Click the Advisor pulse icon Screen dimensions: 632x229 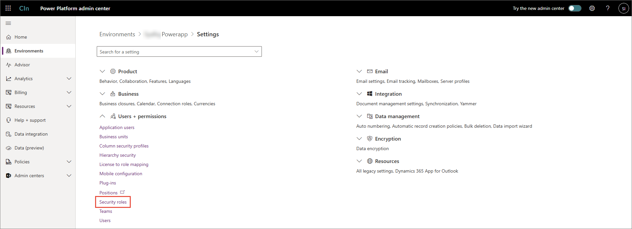point(9,65)
